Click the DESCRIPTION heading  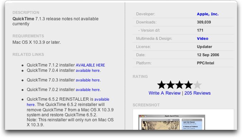(x=26, y=12)
